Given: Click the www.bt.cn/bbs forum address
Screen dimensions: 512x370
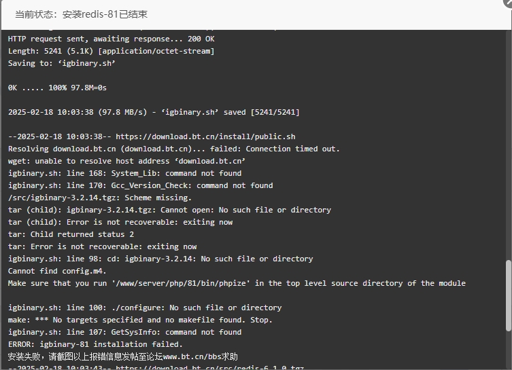Looking at the screenshot, I should (192, 356).
